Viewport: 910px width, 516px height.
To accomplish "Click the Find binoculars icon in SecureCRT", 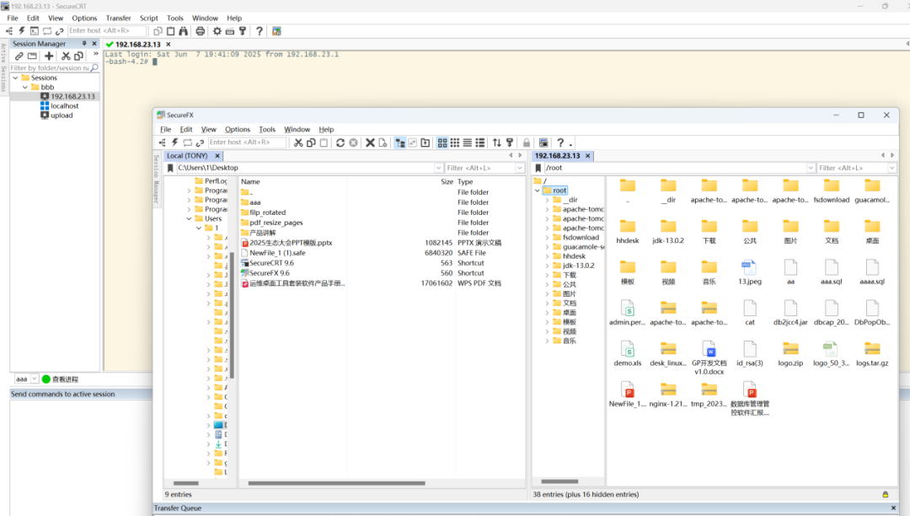I will pyautogui.click(x=185, y=31).
